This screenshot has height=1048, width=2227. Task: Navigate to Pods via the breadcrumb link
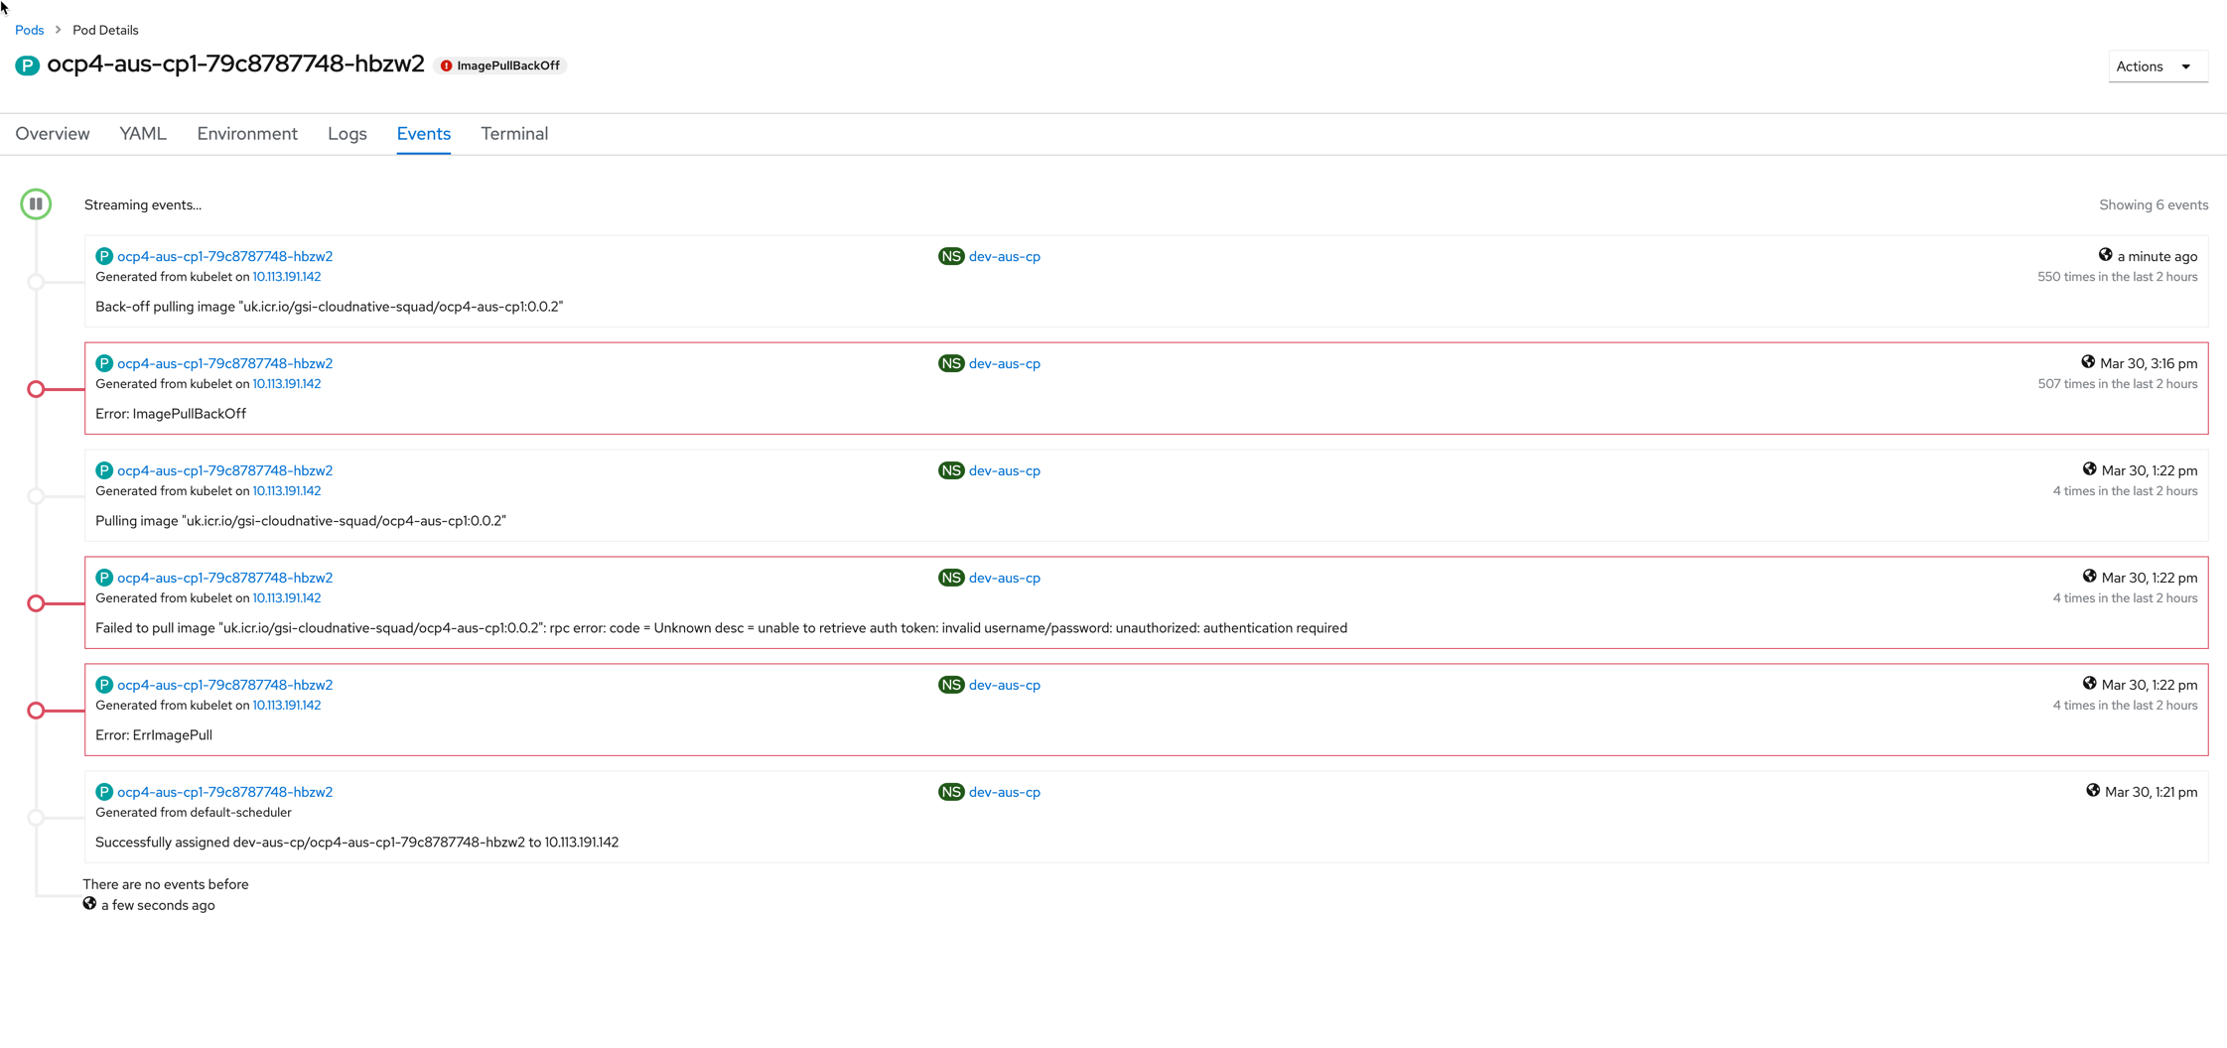tap(29, 30)
